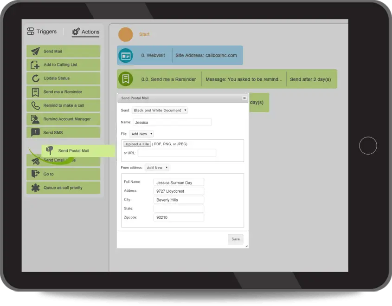Click the Send Mail paper plane icon
The width and height of the screenshot is (392, 306).
(35, 51)
